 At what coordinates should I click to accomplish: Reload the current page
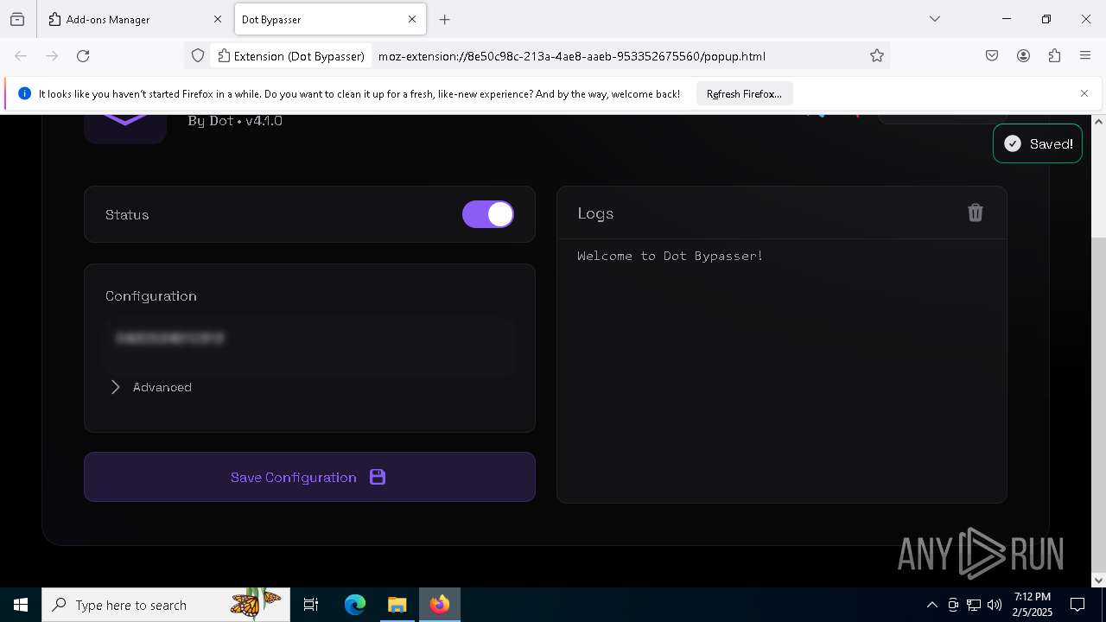pos(83,56)
